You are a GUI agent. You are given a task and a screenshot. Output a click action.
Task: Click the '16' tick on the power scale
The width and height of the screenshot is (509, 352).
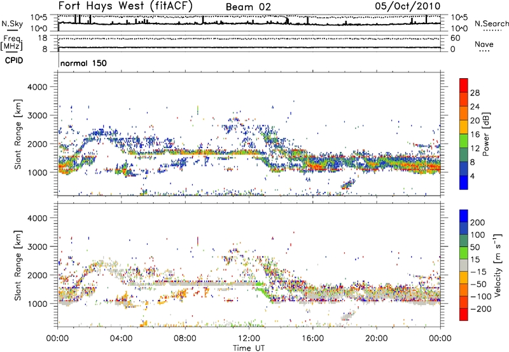click(475, 135)
